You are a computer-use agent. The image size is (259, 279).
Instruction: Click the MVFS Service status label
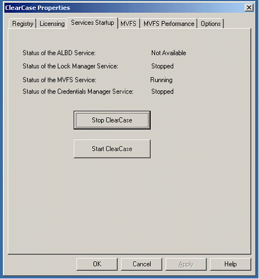(x=59, y=80)
